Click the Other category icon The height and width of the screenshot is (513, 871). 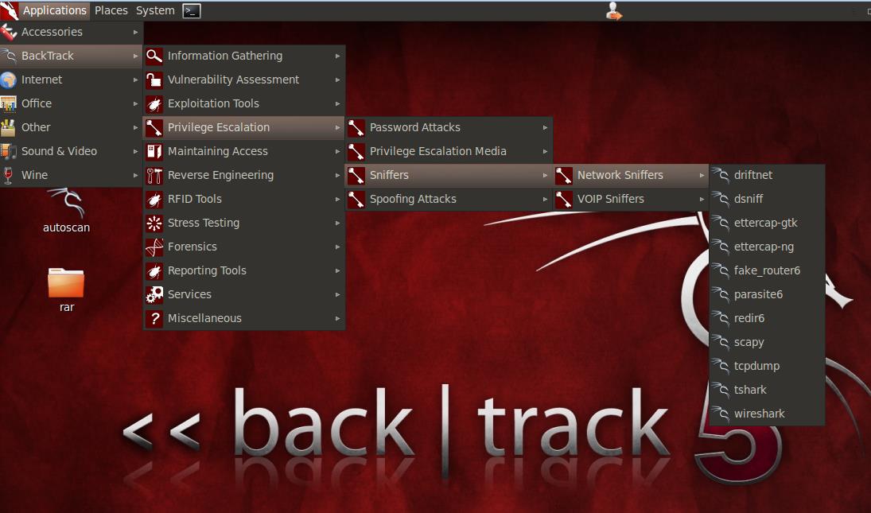click(8, 128)
